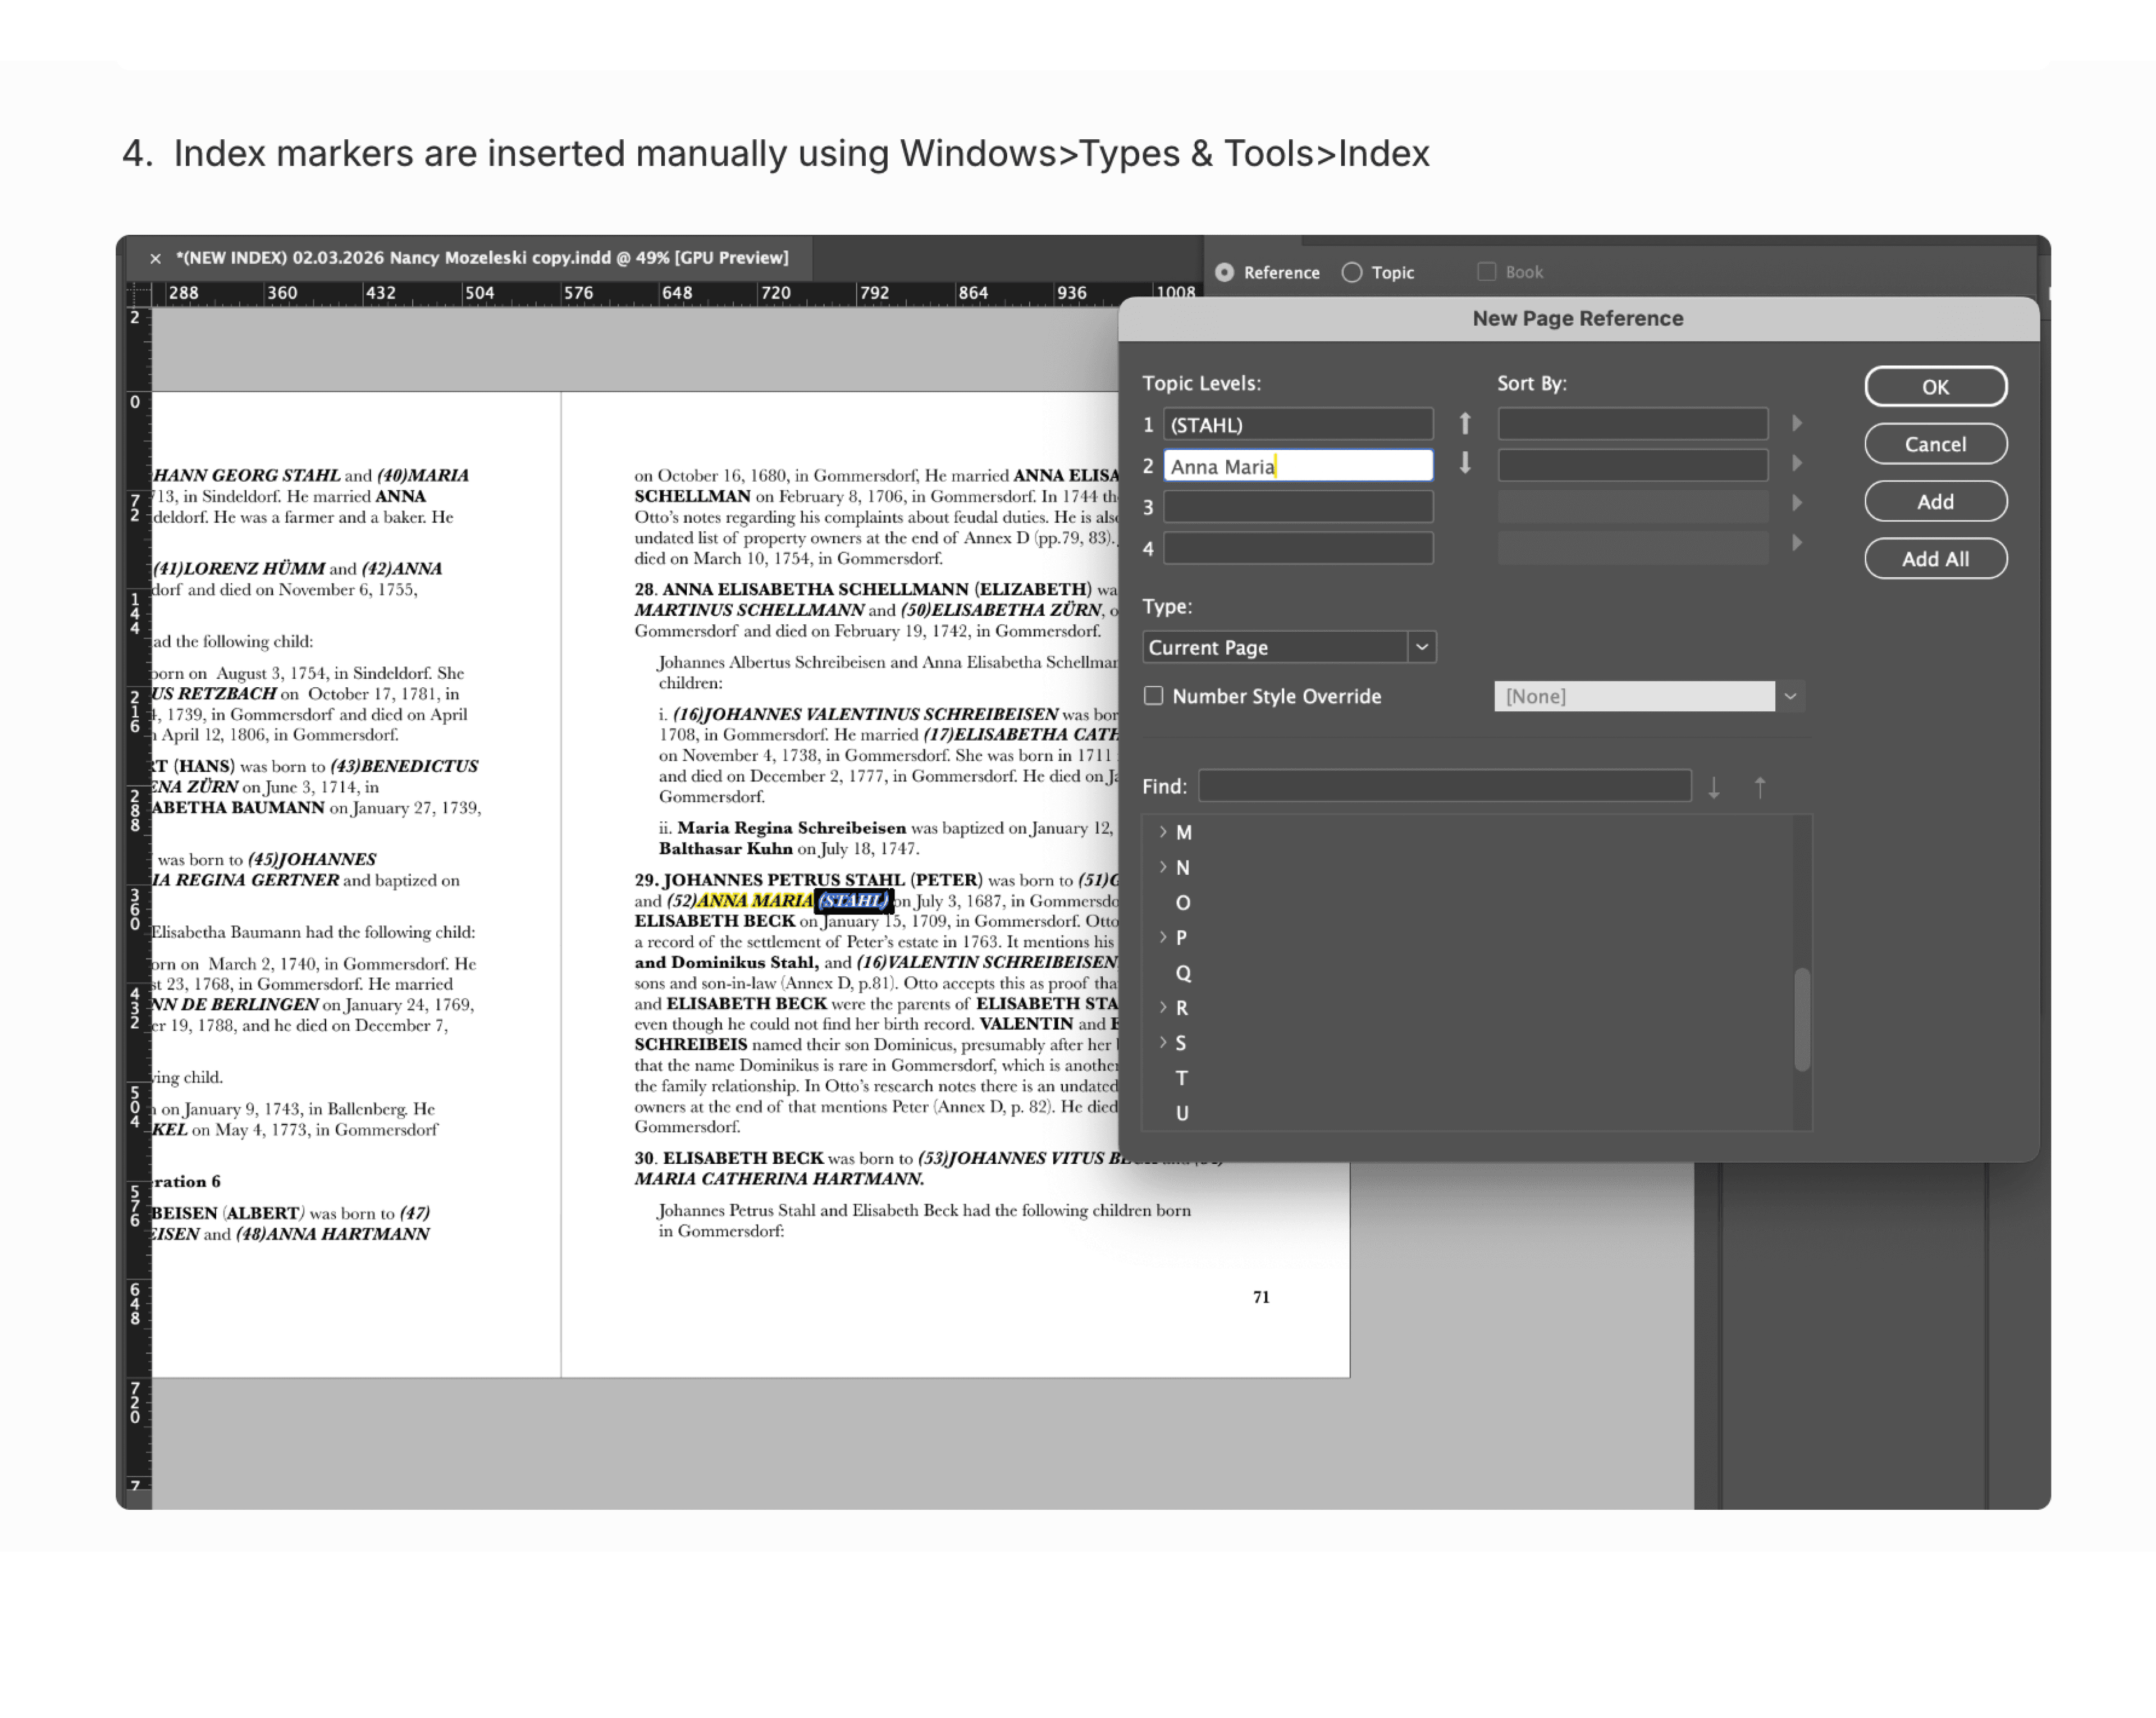Click the ruler origin corner box
Image resolution: width=2156 pixels, height=1718 pixels.
click(x=139, y=293)
